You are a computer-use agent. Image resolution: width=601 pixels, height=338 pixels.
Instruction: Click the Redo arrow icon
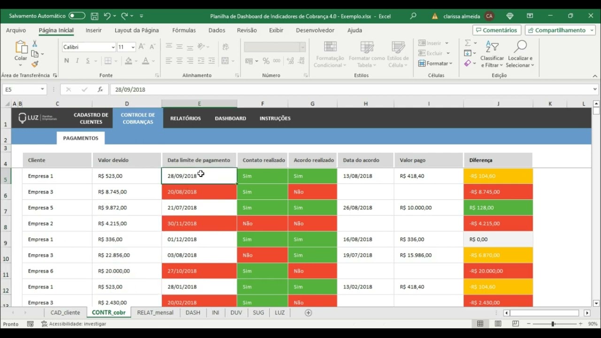(x=124, y=16)
